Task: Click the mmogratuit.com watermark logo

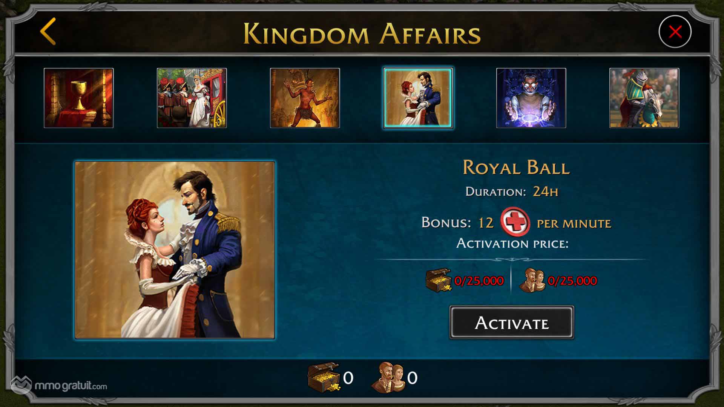Action: 59,385
